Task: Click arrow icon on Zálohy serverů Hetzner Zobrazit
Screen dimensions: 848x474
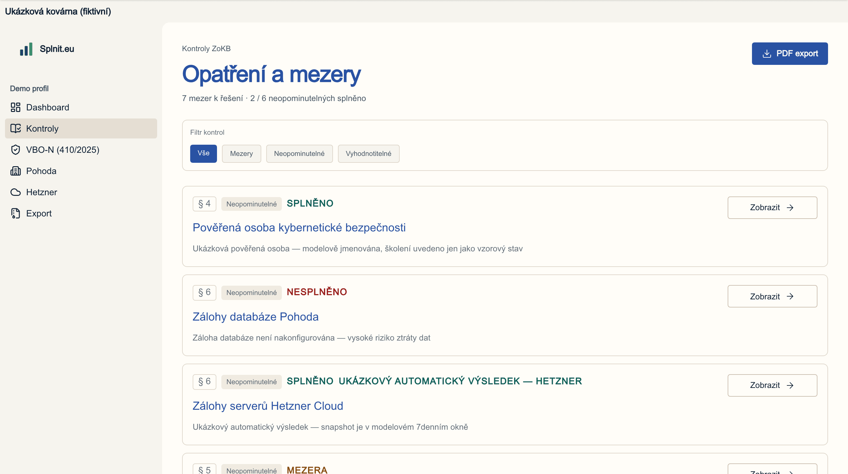Action: [790, 385]
